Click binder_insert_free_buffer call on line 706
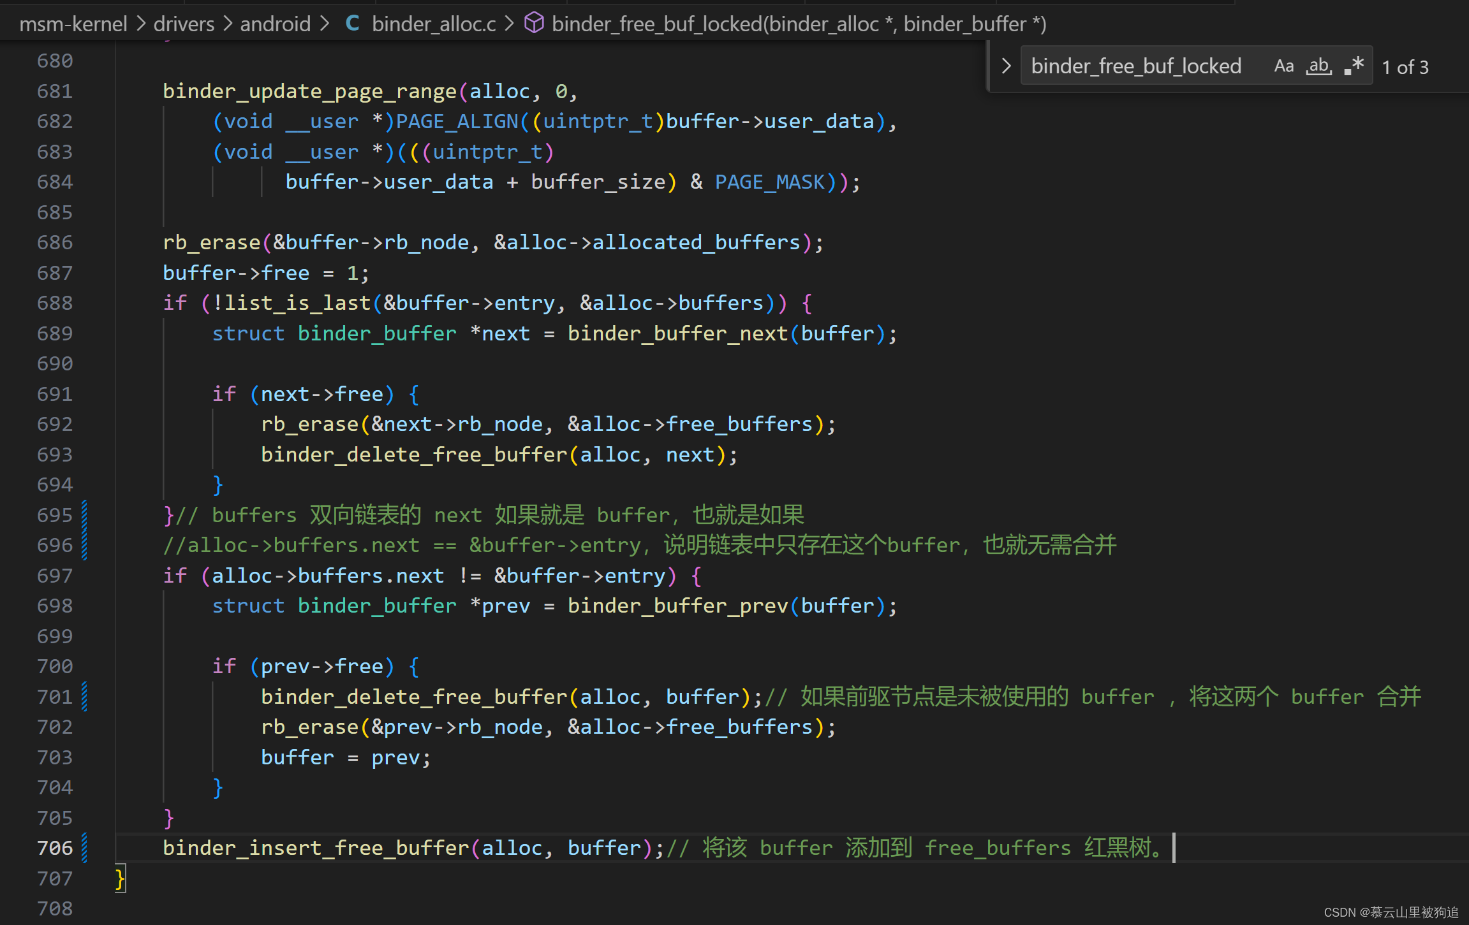The height and width of the screenshot is (925, 1469). point(316,848)
